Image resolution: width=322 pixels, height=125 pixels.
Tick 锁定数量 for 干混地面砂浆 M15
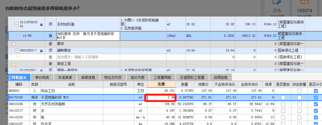[x=299, y=98]
